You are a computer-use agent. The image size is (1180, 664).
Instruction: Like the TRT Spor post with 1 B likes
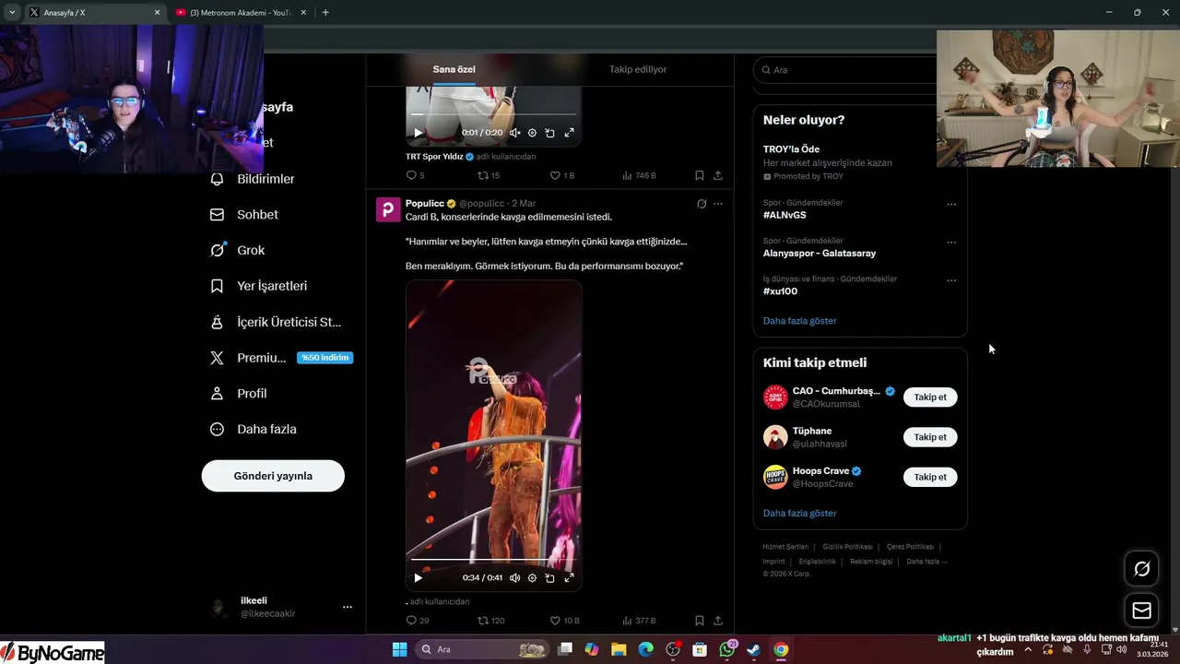click(x=562, y=175)
